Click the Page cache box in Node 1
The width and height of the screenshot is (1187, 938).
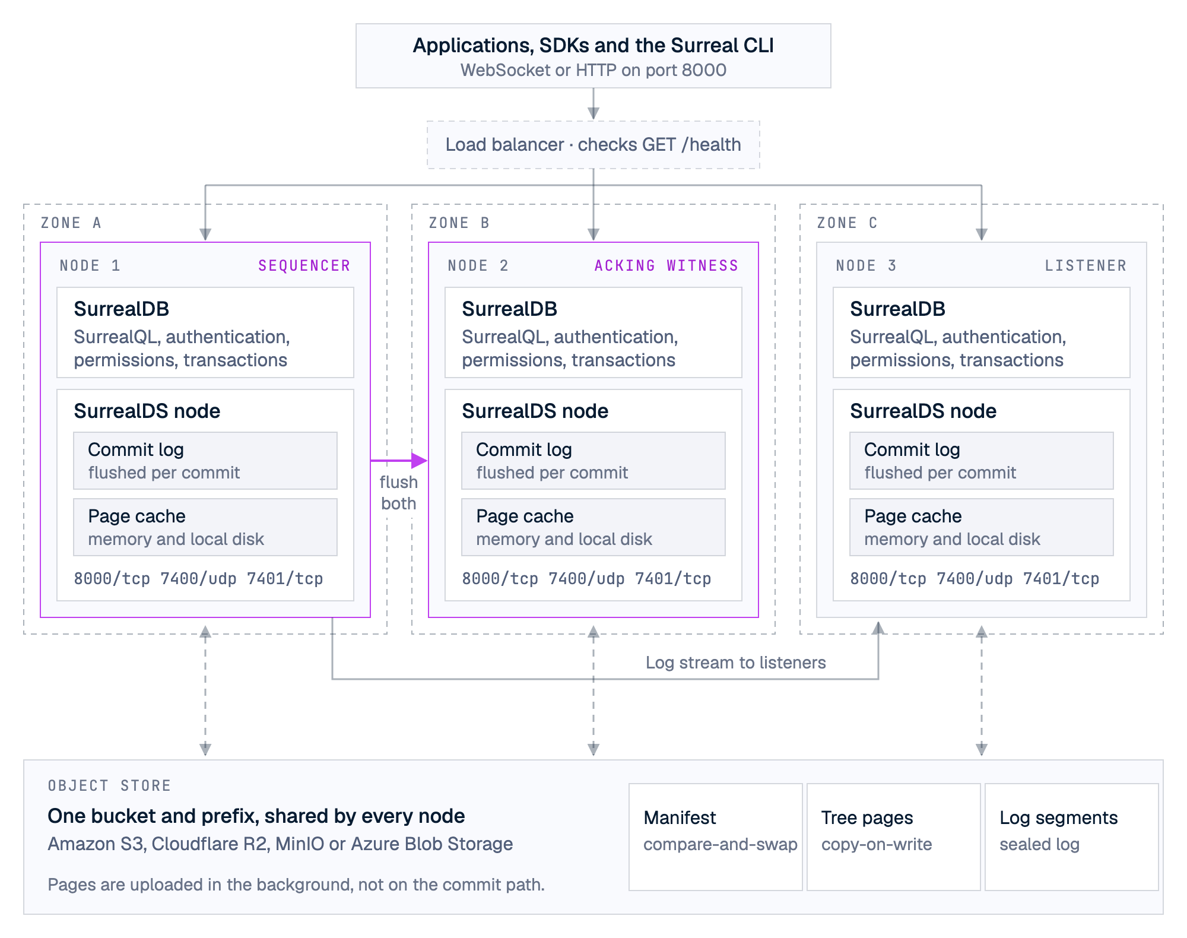(x=205, y=527)
